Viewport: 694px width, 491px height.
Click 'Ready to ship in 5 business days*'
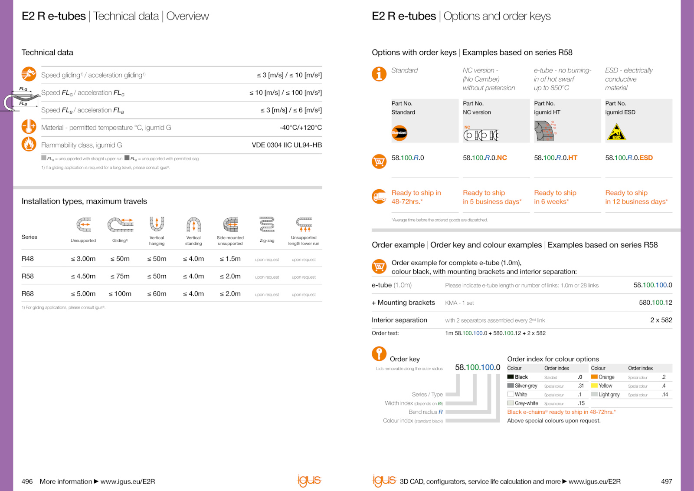point(492,197)
